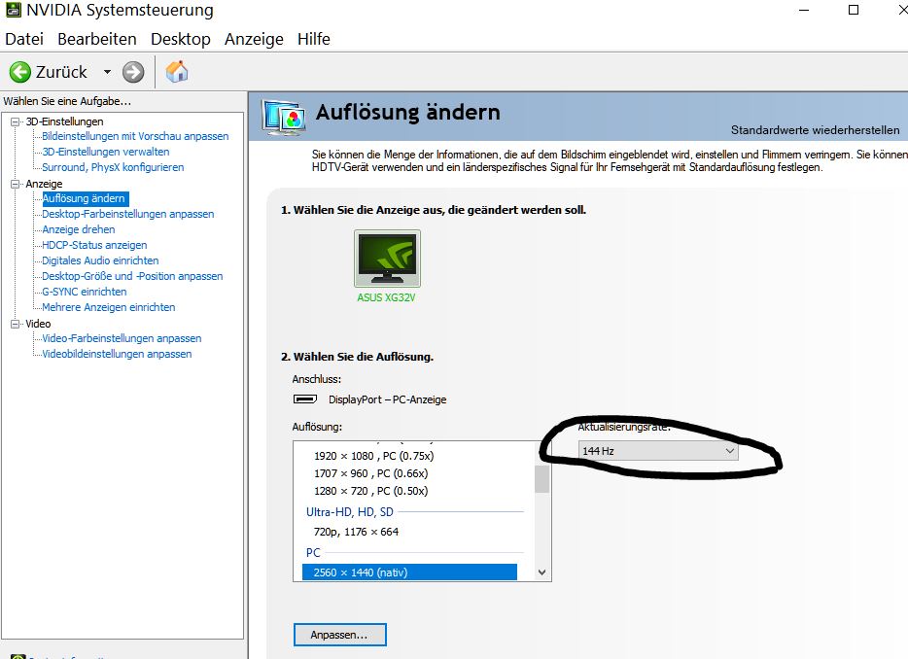The height and width of the screenshot is (659, 908).
Task: Collapse the Video tree node
Action: [x=15, y=324]
